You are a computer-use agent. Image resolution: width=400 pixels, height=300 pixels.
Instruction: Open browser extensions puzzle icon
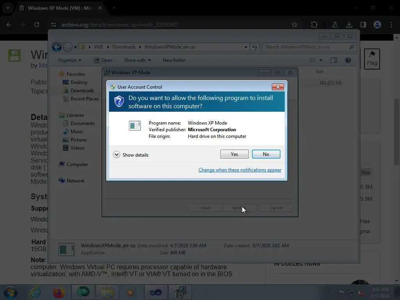[x=314, y=25]
